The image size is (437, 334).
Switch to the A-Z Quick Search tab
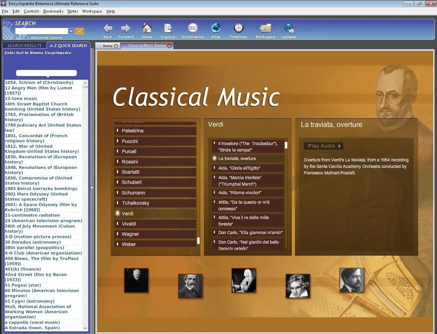tap(68, 45)
